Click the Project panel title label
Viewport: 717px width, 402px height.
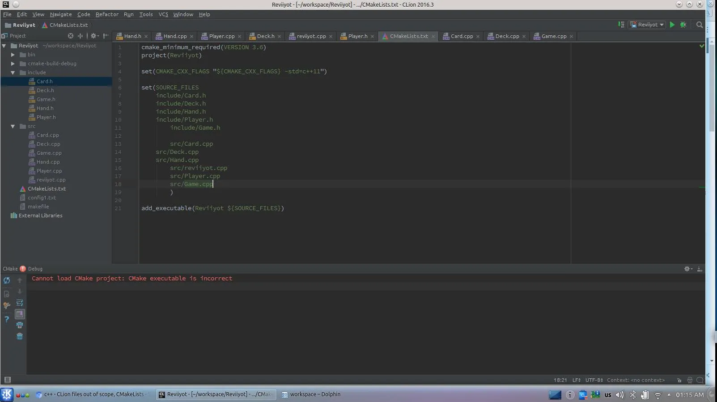(17, 36)
